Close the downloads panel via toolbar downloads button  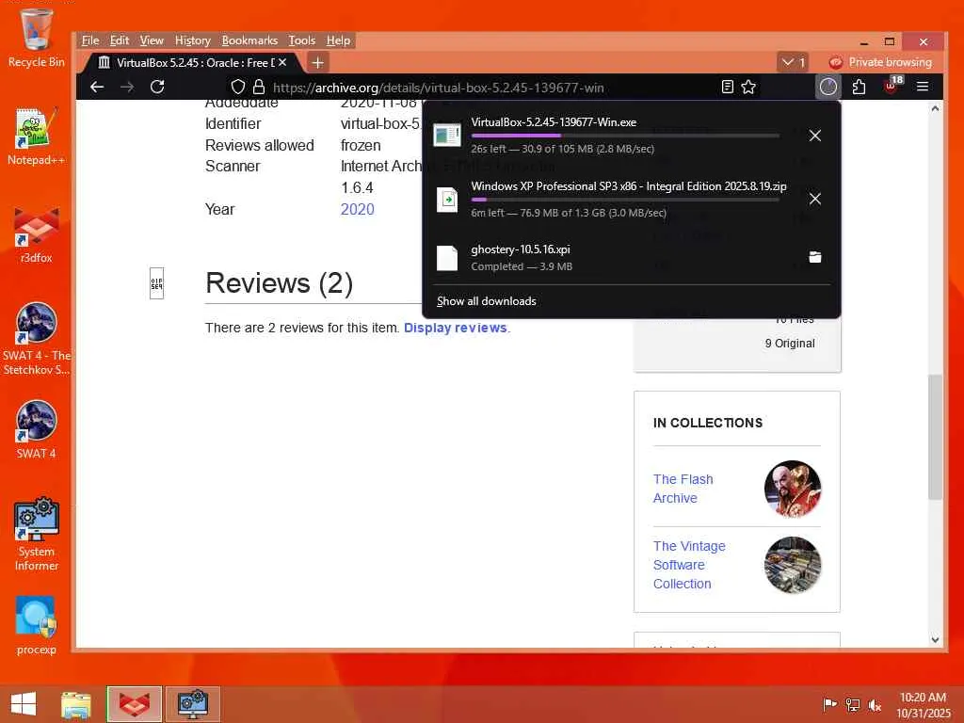(828, 87)
